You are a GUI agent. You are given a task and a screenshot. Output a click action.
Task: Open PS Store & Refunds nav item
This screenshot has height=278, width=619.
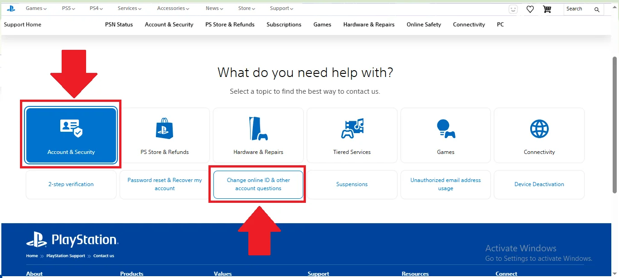[230, 24]
